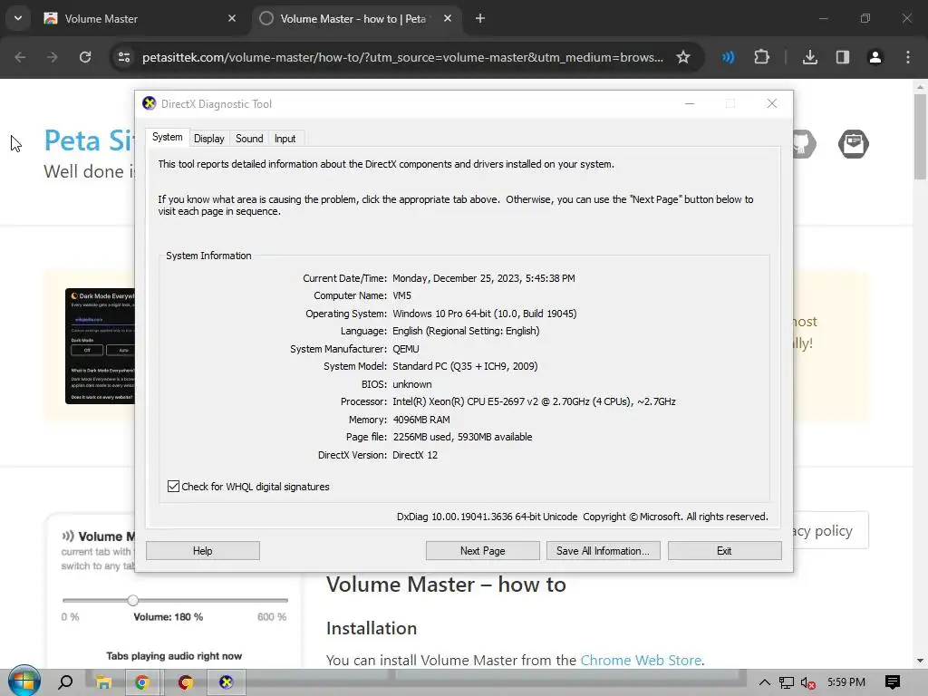Viewport: 928px width, 696px height.
Task: Click the Dark Mode Everywhere thumbnail on webpage
Action: [100, 346]
